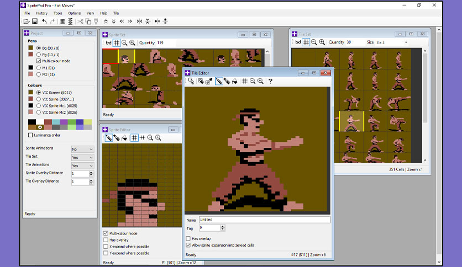Zoom out in the Tile Editor
Viewport: 462px width, 267px height.
point(253,81)
